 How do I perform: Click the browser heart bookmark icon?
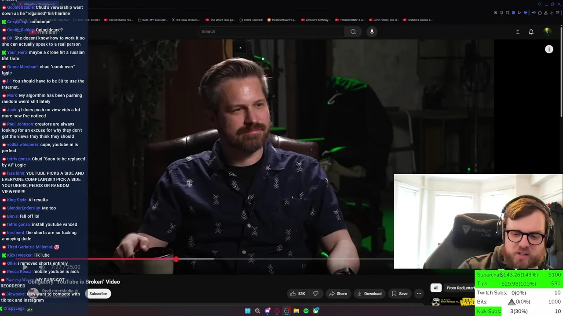coord(525,13)
